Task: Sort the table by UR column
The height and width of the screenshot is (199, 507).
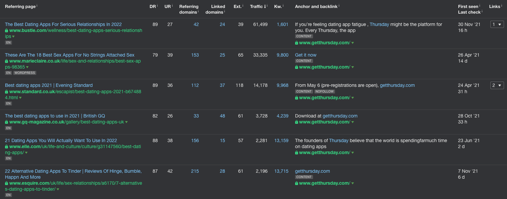Action: 168,6
